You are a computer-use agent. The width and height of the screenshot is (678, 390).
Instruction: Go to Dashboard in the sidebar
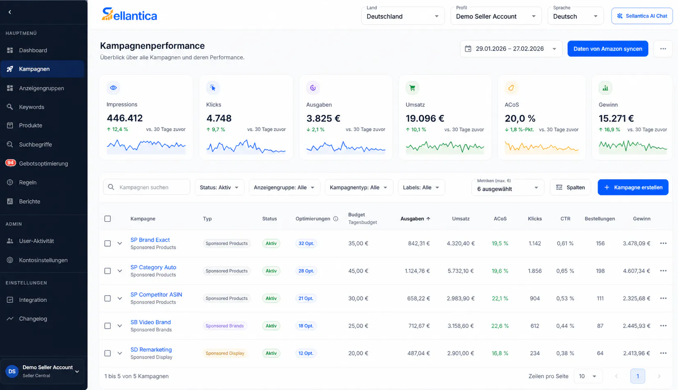pyautogui.click(x=42, y=50)
